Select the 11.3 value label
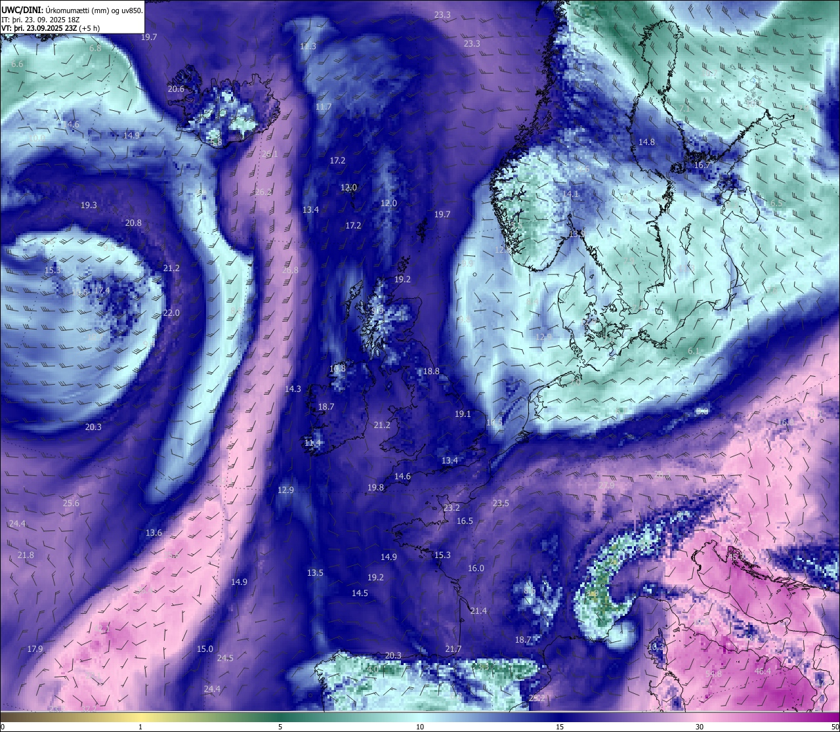 [308, 46]
